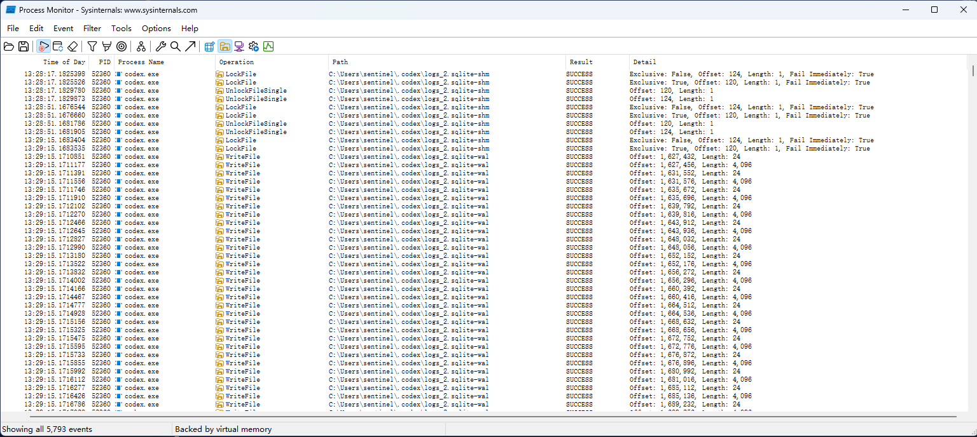This screenshot has width=977, height=437.
Task: Click SUCCESS result in the 13:29:15.1711746 row
Action: click(579, 190)
